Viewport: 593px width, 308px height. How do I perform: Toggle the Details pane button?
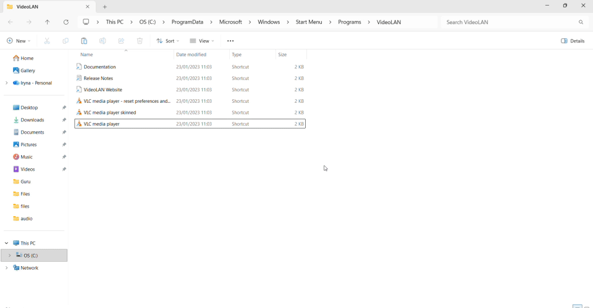pyautogui.click(x=573, y=41)
